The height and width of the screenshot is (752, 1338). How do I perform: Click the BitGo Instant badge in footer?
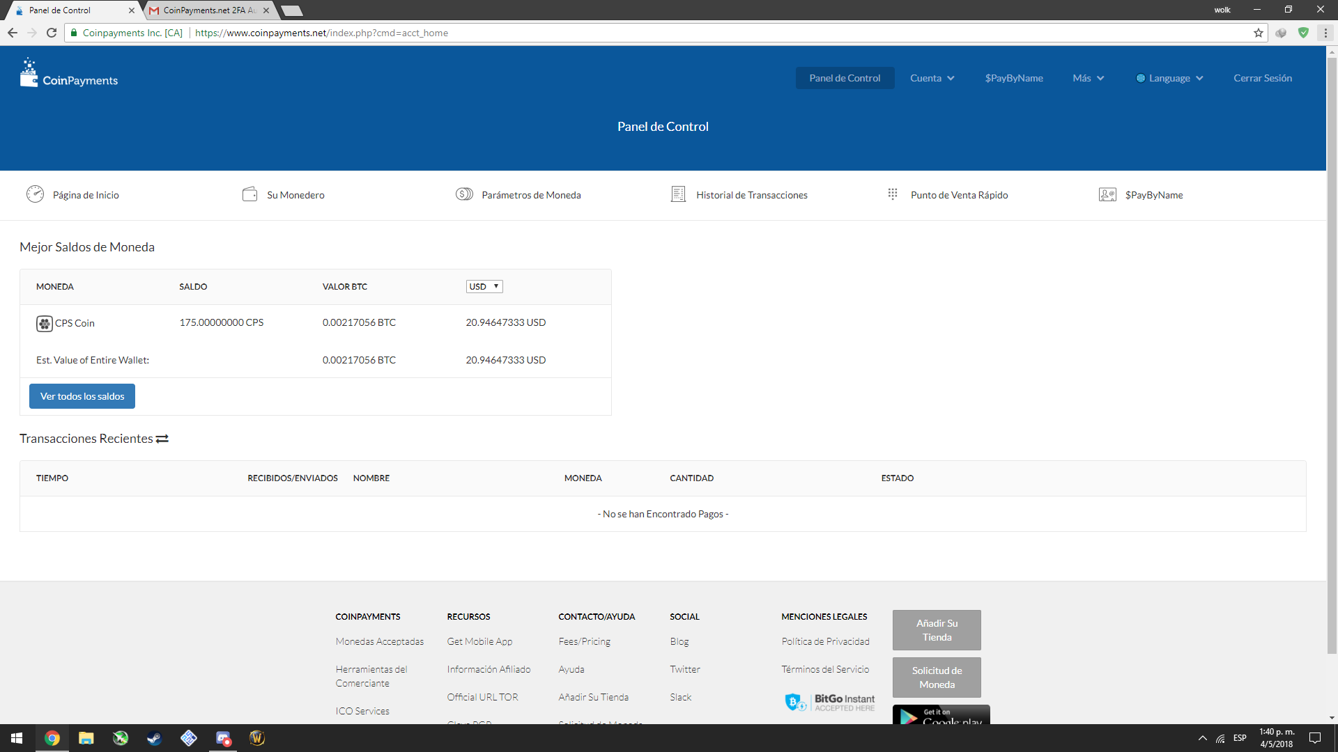pos(829,702)
